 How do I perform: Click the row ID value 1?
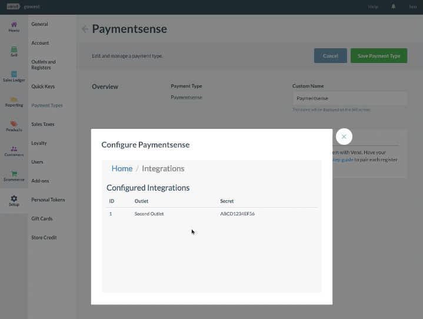tap(111, 214)
